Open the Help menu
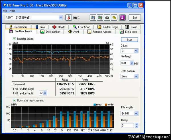This screenshot has height=140, width=171. (x=12, y=11)
